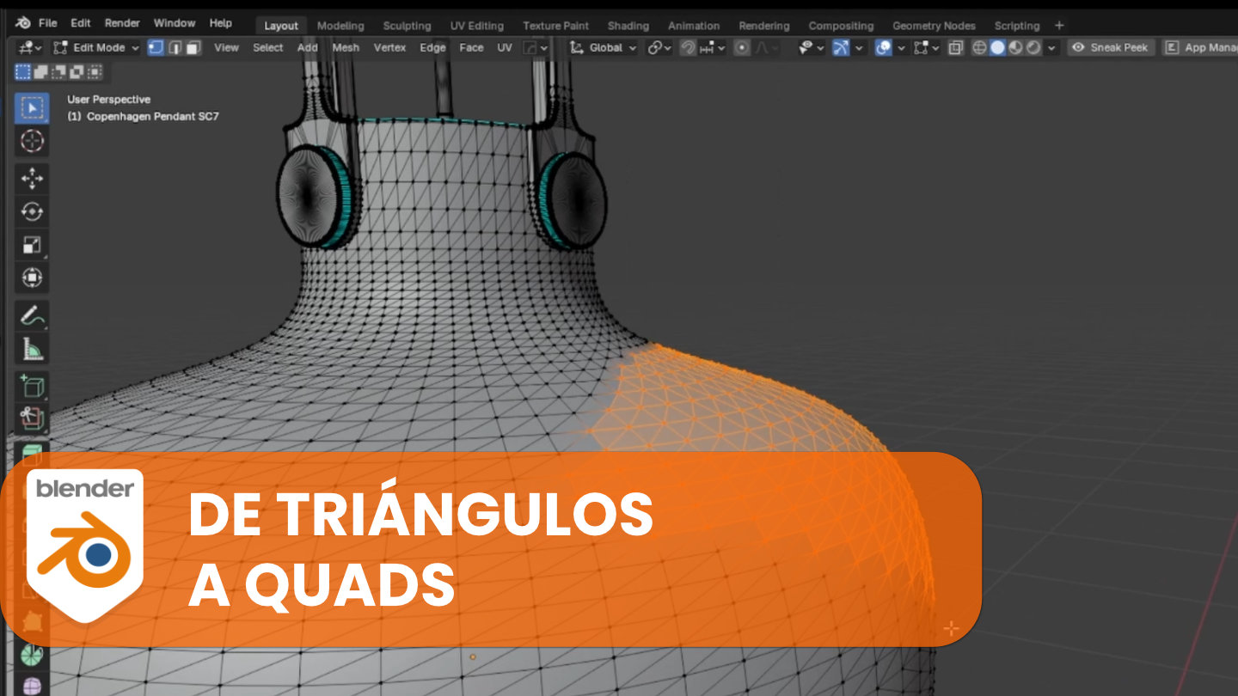This screenshot has height=696, width=1238.
Task: Open the Face menu
Action: 471,48
